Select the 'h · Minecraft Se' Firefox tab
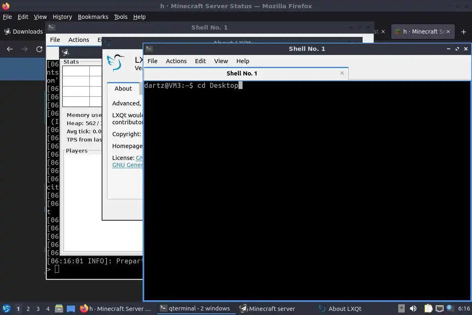Screen dimensions: 472x315 (423, 31)
